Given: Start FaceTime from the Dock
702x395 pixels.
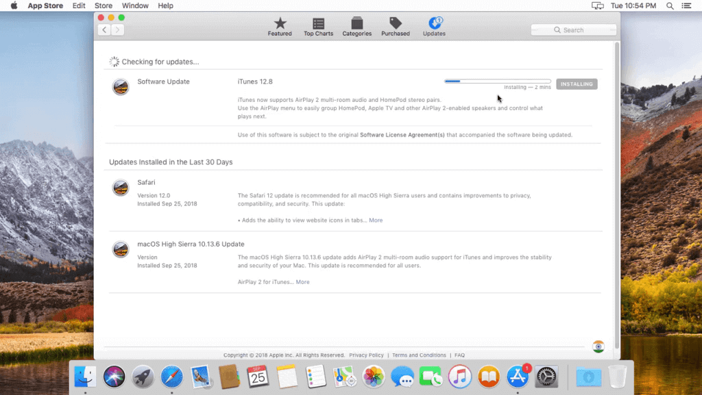Looking at the screenshot, I should tap(430, 376).
